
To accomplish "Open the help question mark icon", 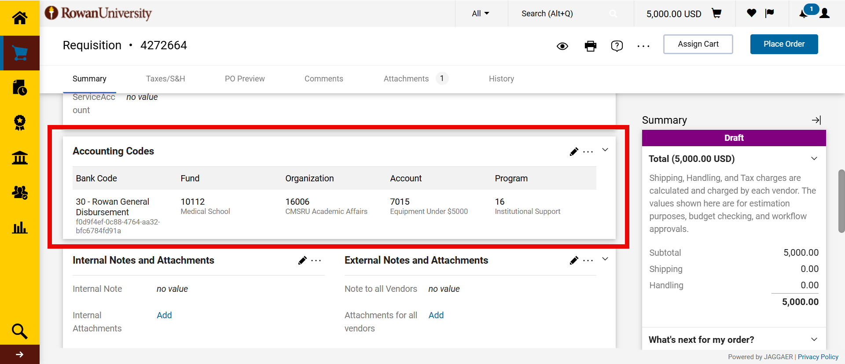I will (x=617, y=46).
